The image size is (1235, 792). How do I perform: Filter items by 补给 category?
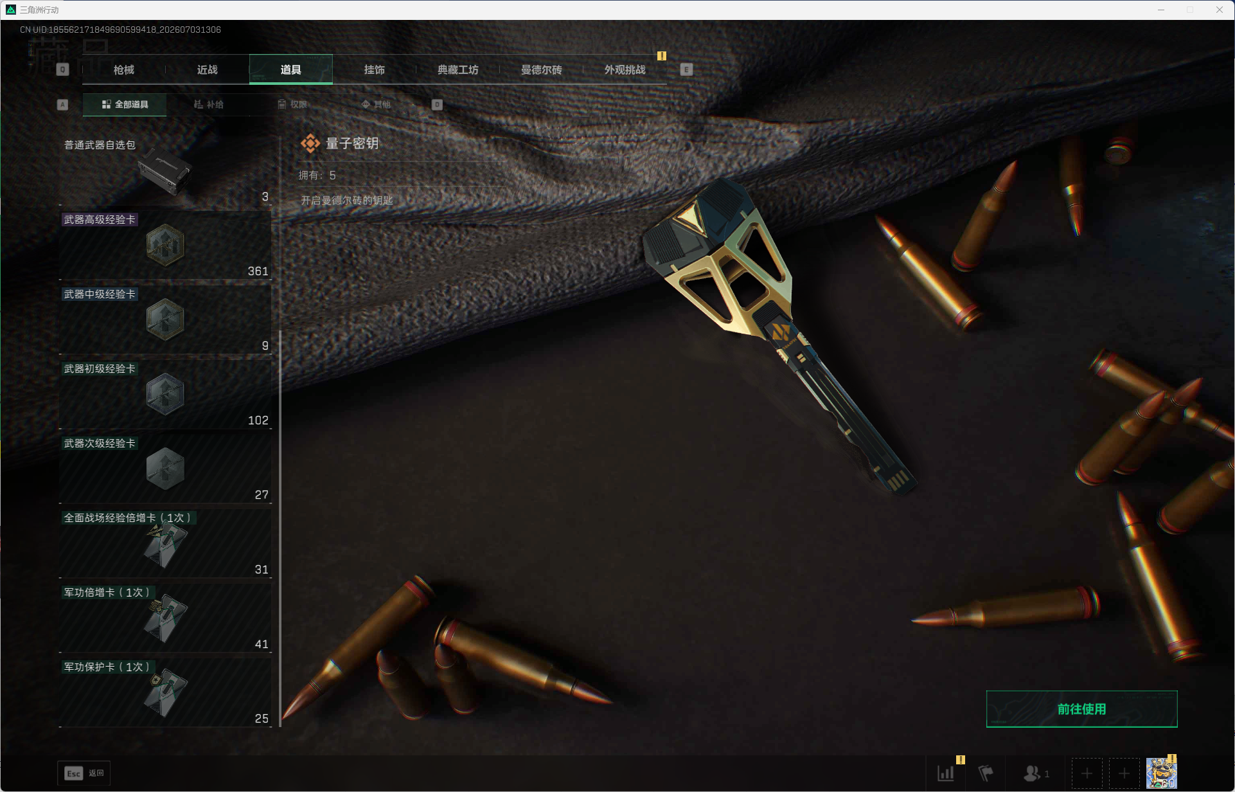click(x=208, y=104)
